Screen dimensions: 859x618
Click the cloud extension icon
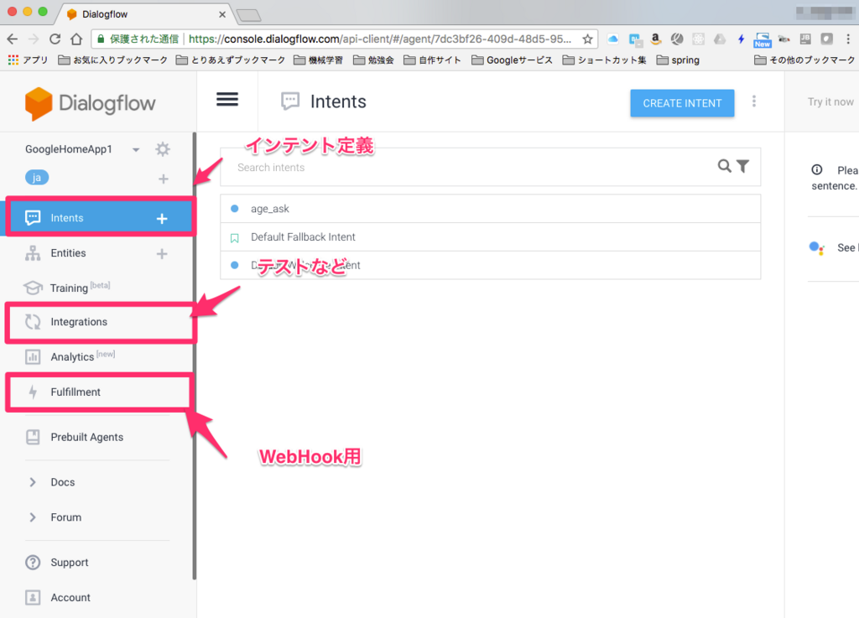[x=613, y=39]
